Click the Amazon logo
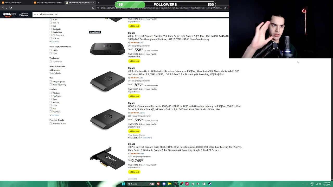Screen dimensions: 333x187 click(9, 15)
